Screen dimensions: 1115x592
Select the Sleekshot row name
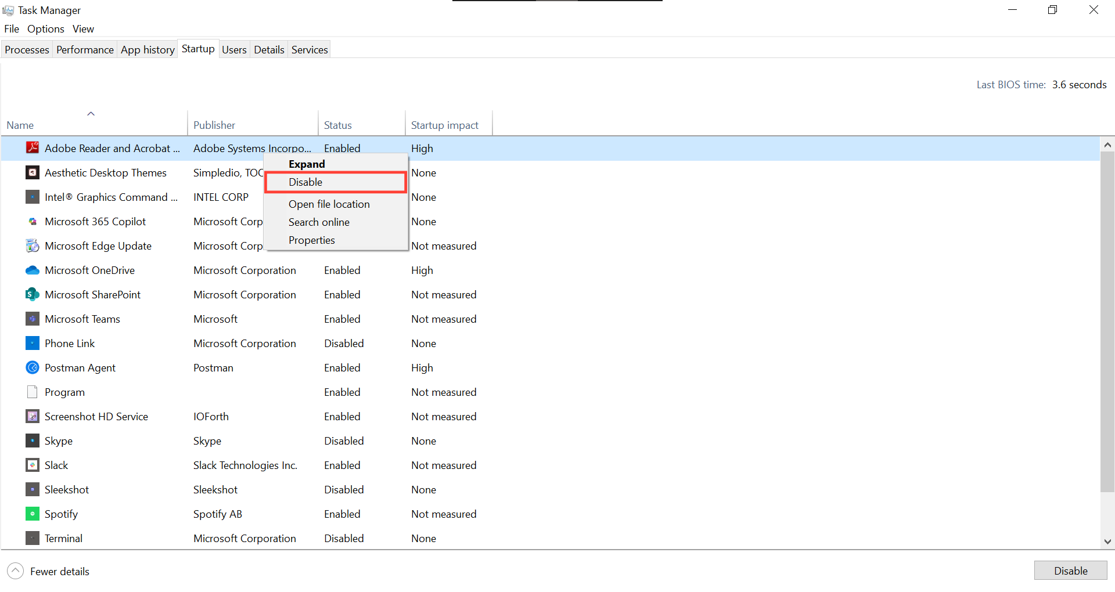[67, 490]
